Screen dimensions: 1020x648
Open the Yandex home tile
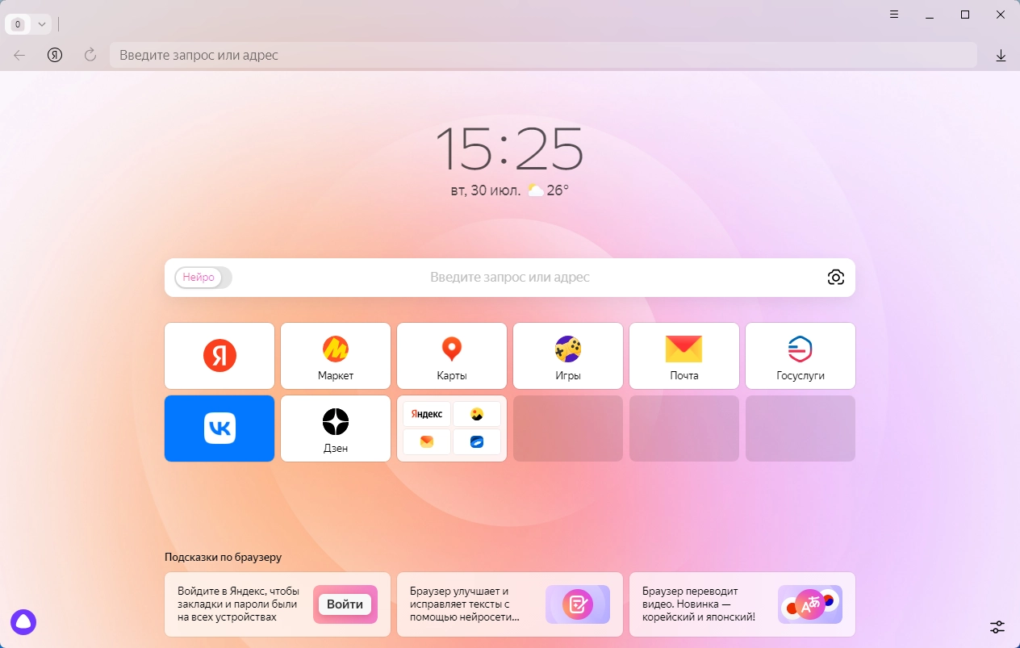pos(219,356)
